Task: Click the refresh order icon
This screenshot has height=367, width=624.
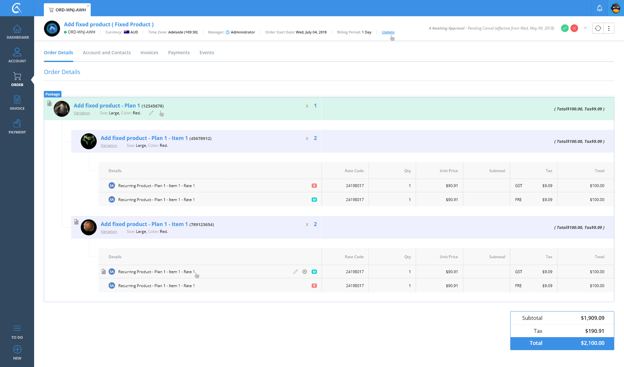Action: 598,28
